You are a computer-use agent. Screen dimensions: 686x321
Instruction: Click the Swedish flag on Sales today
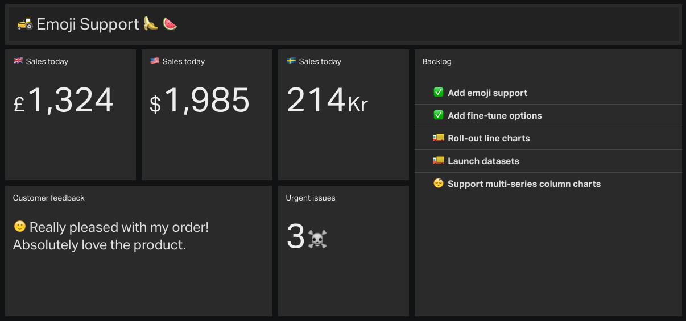point(291,61)
